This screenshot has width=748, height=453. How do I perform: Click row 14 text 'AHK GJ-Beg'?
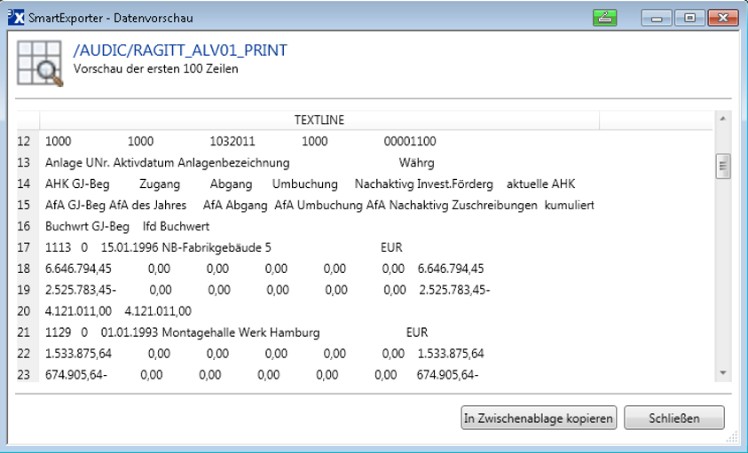click(77, 184)
